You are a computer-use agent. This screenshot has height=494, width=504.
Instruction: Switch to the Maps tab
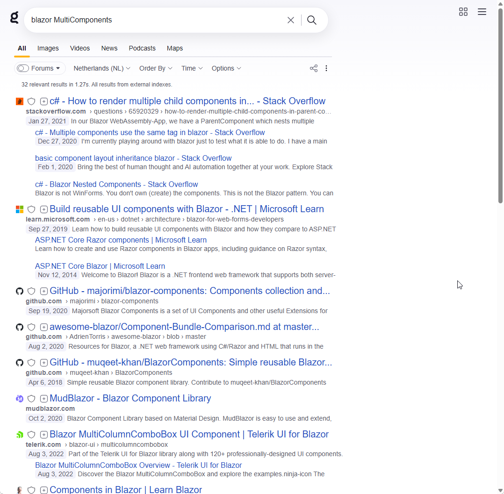pyautogui.click(x=175, y=48)
